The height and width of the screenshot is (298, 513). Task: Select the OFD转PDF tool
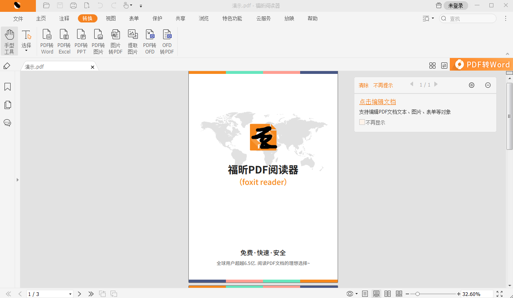click(x=167, y=42)
